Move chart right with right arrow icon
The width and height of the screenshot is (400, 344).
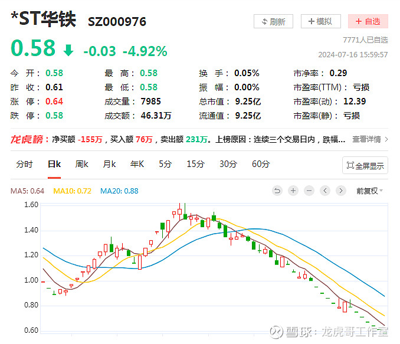coord(341,191)
